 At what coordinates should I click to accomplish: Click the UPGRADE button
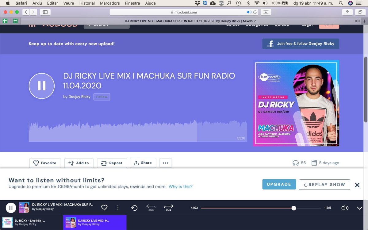(279, 184)
